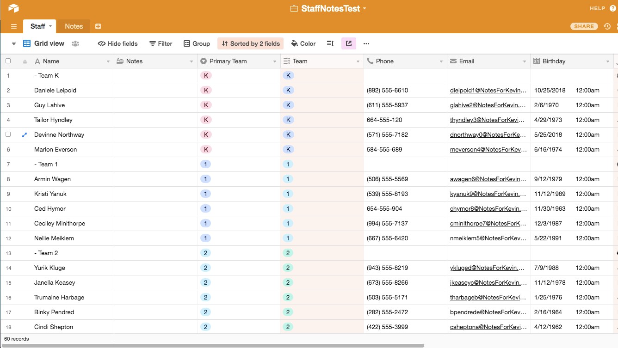Open the more options ellipsis menu
Image resolution: width=618 pixels, height=348 pixels.
click(366, 43)
